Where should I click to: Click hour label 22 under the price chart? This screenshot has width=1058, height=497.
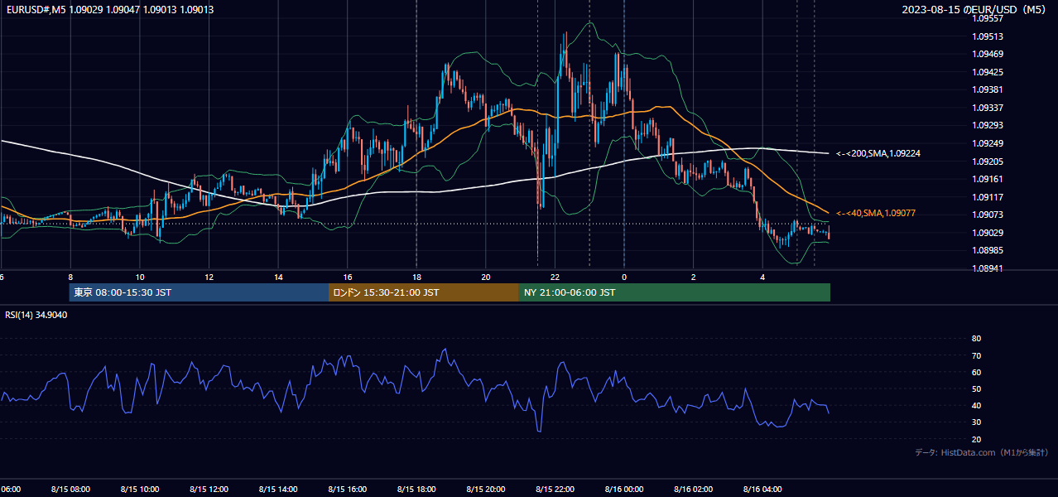click(x=555, y=277)
